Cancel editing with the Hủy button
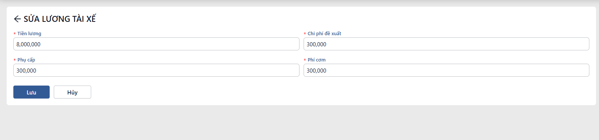Screen dimensions: 599x140 point(72,92)
